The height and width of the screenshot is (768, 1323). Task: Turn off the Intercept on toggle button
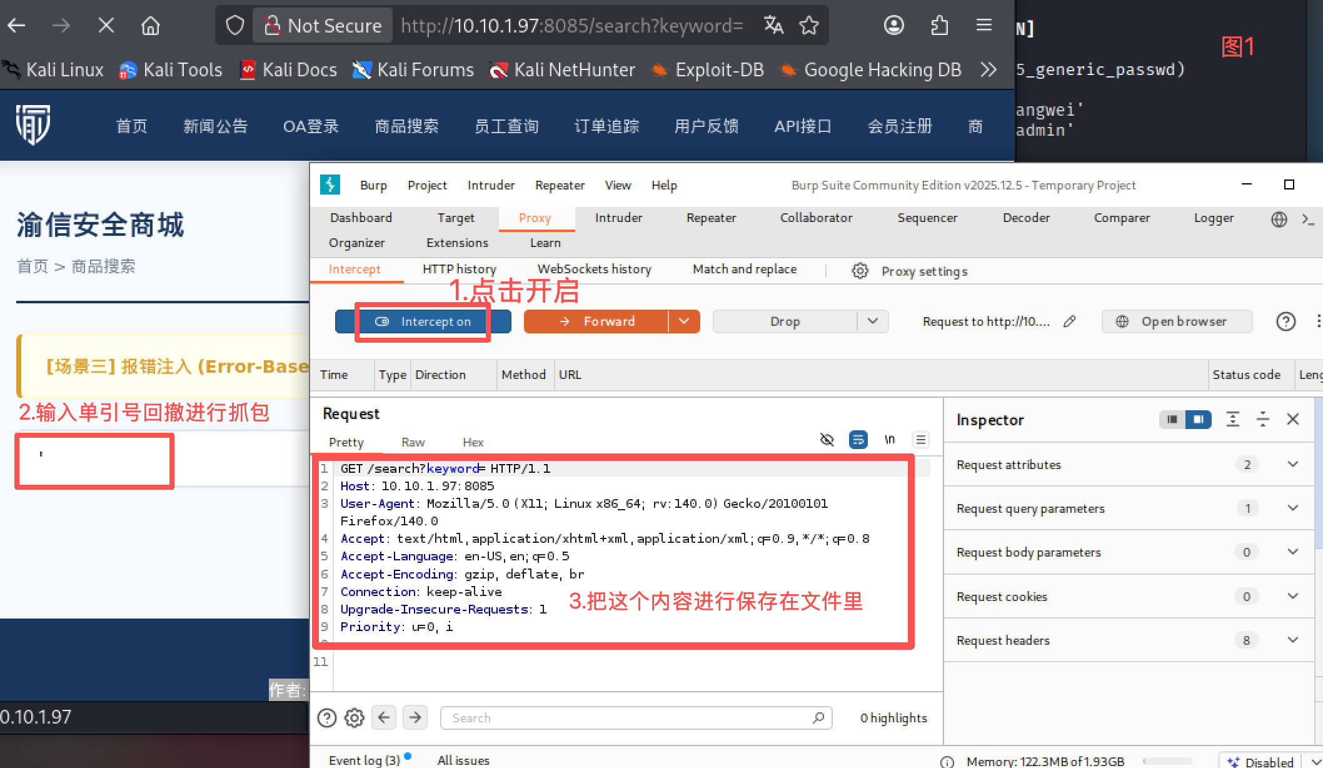coord(423,321)
